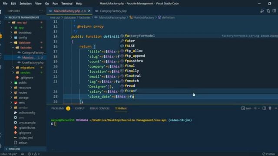Split the editor right
Viewport: 278px width, 156px height.
(x=274, y=11)
